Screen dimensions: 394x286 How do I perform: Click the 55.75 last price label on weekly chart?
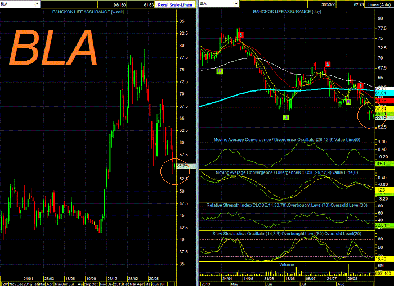coord(185,166)
